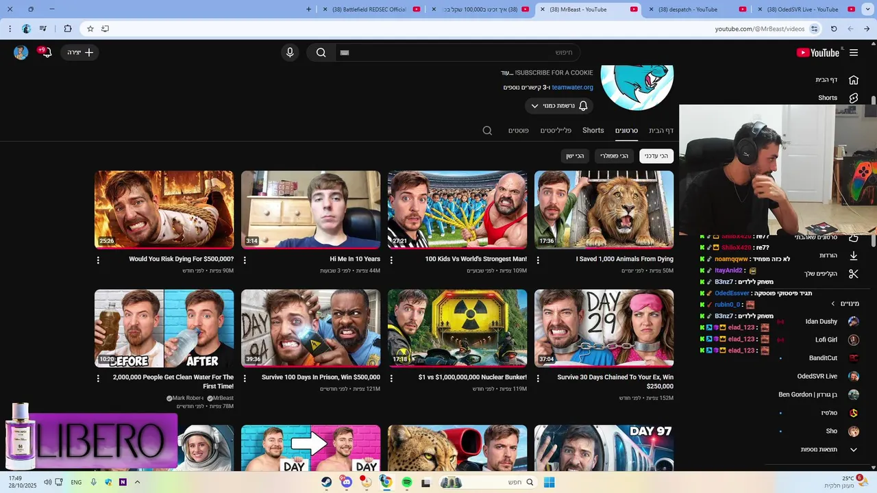This screenshot has height=493, width=877.
Task: Click the Chrome address bar URL
Action: pyautogui.click(x=760, y=29)
